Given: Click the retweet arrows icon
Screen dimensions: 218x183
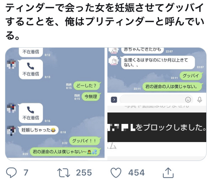Looking at the screenshot, I should point(64,173).
